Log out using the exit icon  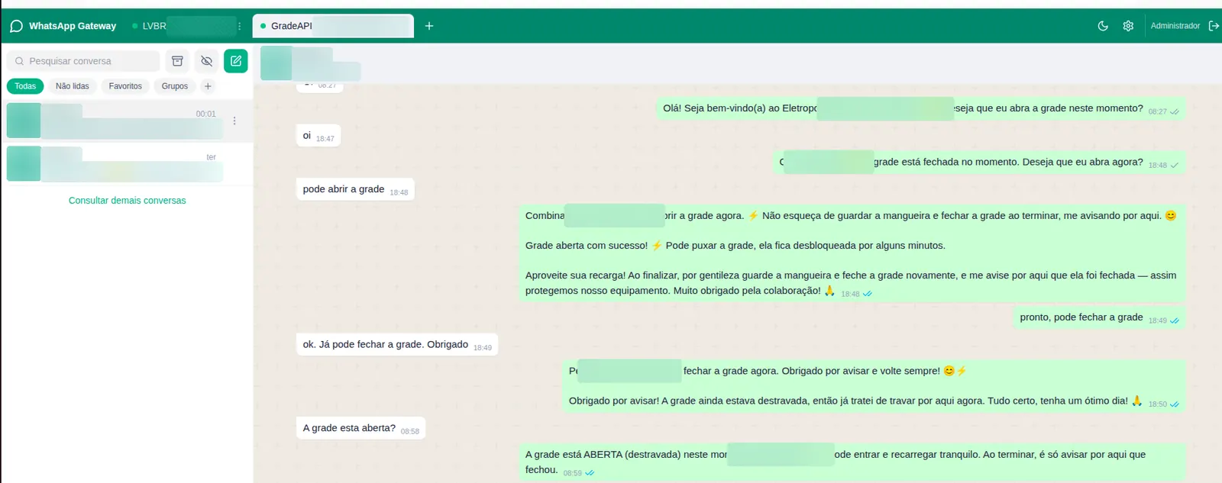pyautogui.click(x=1214, y=26)
